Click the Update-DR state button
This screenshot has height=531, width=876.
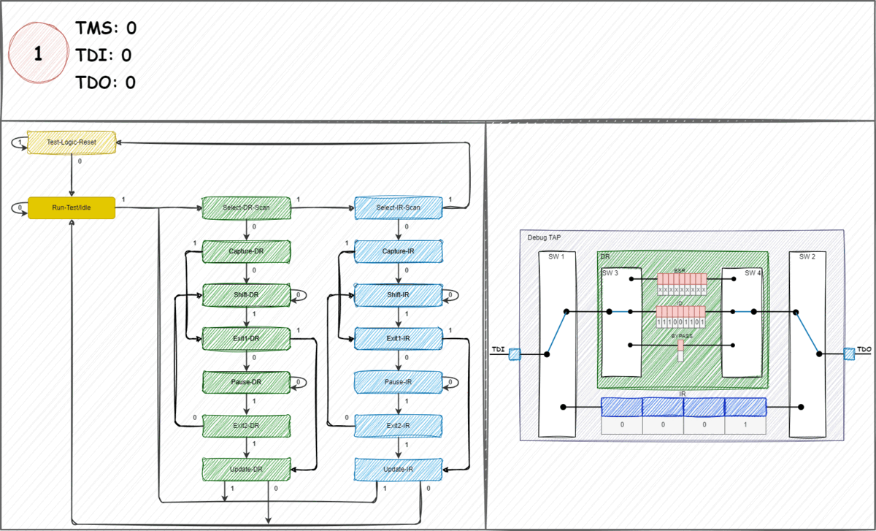(246, 469)
